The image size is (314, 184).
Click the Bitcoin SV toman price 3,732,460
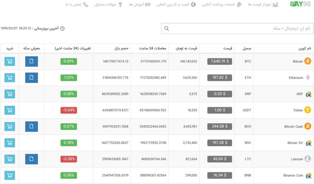point(190,143)
